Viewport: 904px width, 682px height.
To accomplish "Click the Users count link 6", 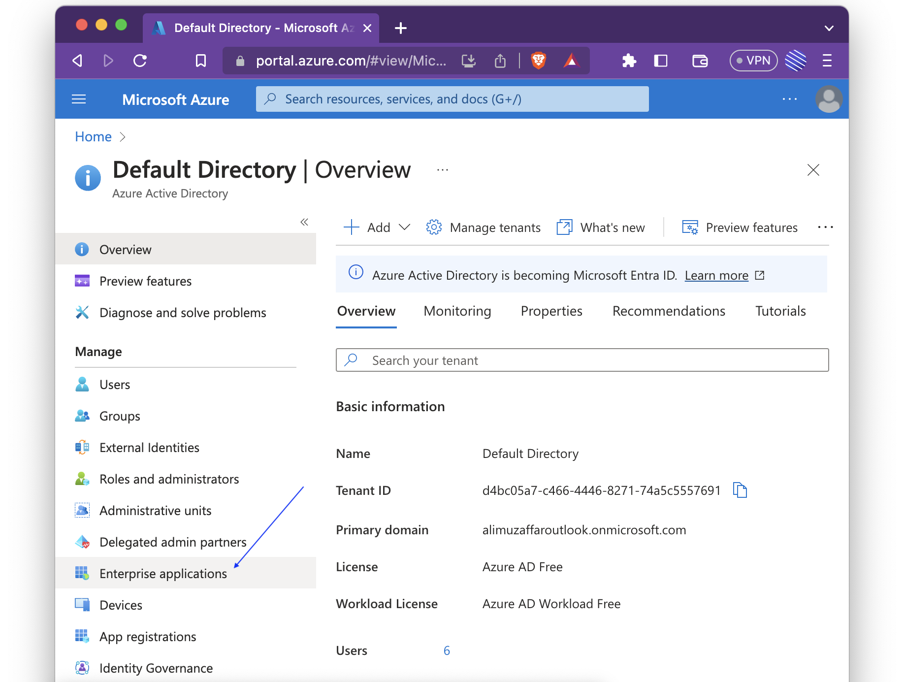I will tap(447, 650).
